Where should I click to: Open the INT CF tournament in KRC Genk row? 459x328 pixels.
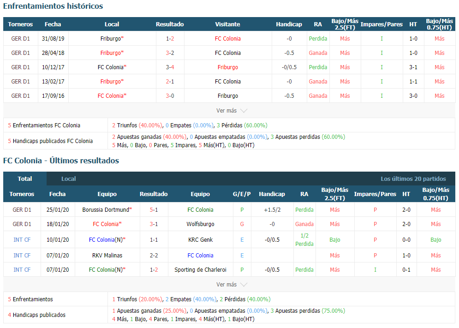pyautogui.click(x=22, y=240)
